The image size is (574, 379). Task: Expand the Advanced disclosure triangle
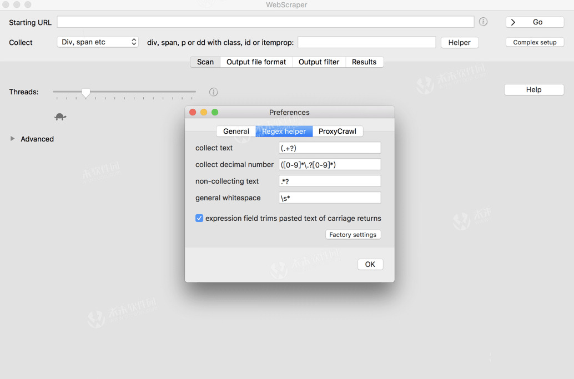pos(12,139)
